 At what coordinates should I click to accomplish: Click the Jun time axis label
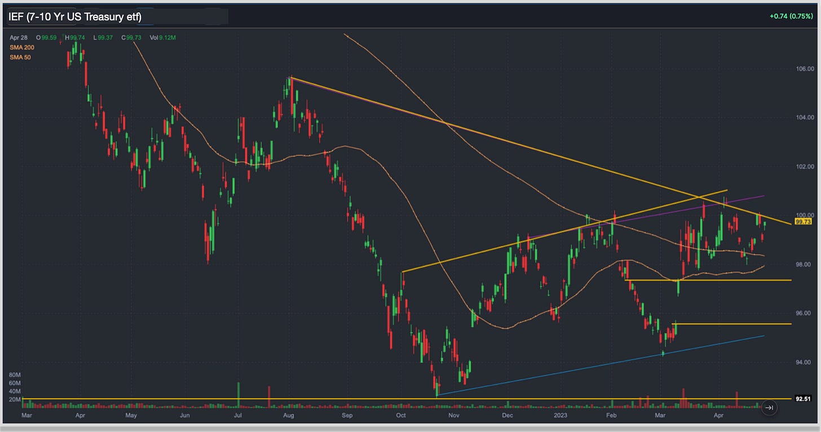(184, 415)
